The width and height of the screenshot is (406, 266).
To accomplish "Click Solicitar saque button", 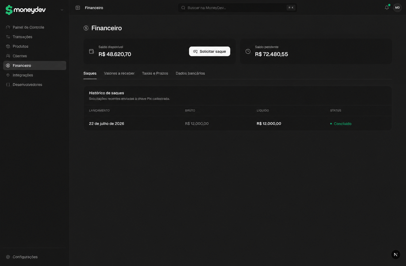I will click(x=209, y=51).
